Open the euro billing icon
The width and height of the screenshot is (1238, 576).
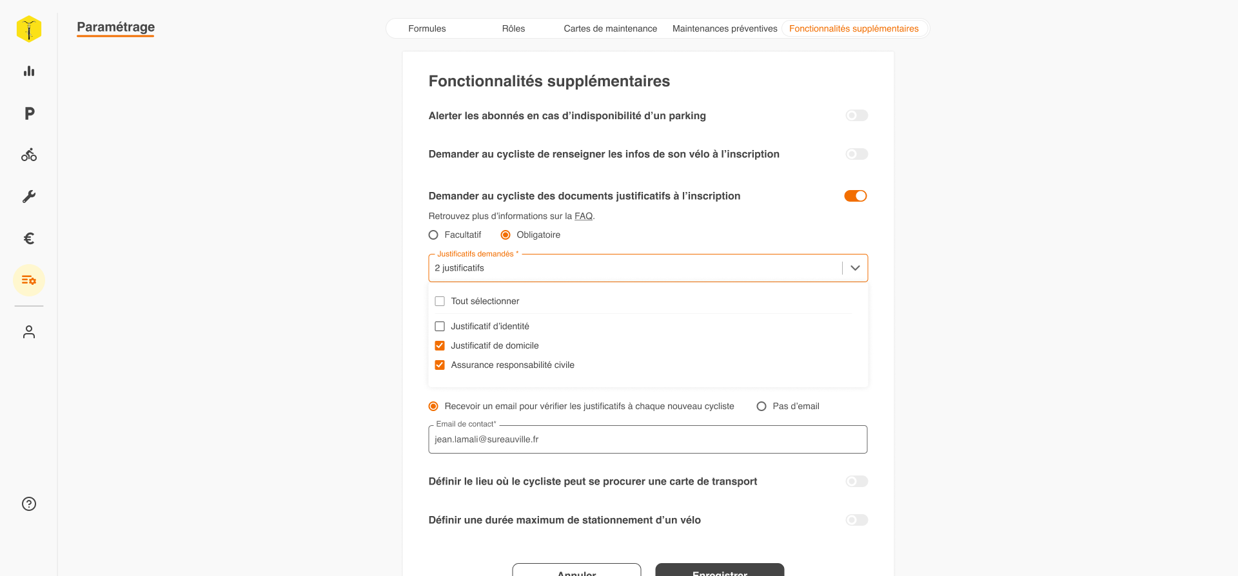(x=29, y=238)
